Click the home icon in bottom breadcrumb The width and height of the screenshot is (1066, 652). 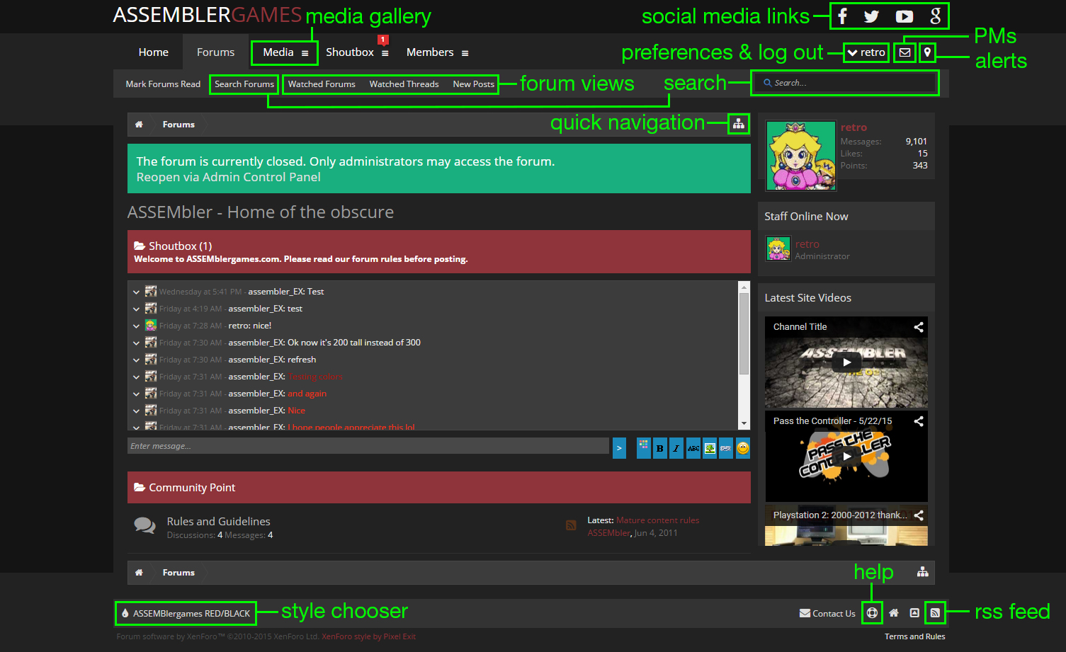coord(139,573)
